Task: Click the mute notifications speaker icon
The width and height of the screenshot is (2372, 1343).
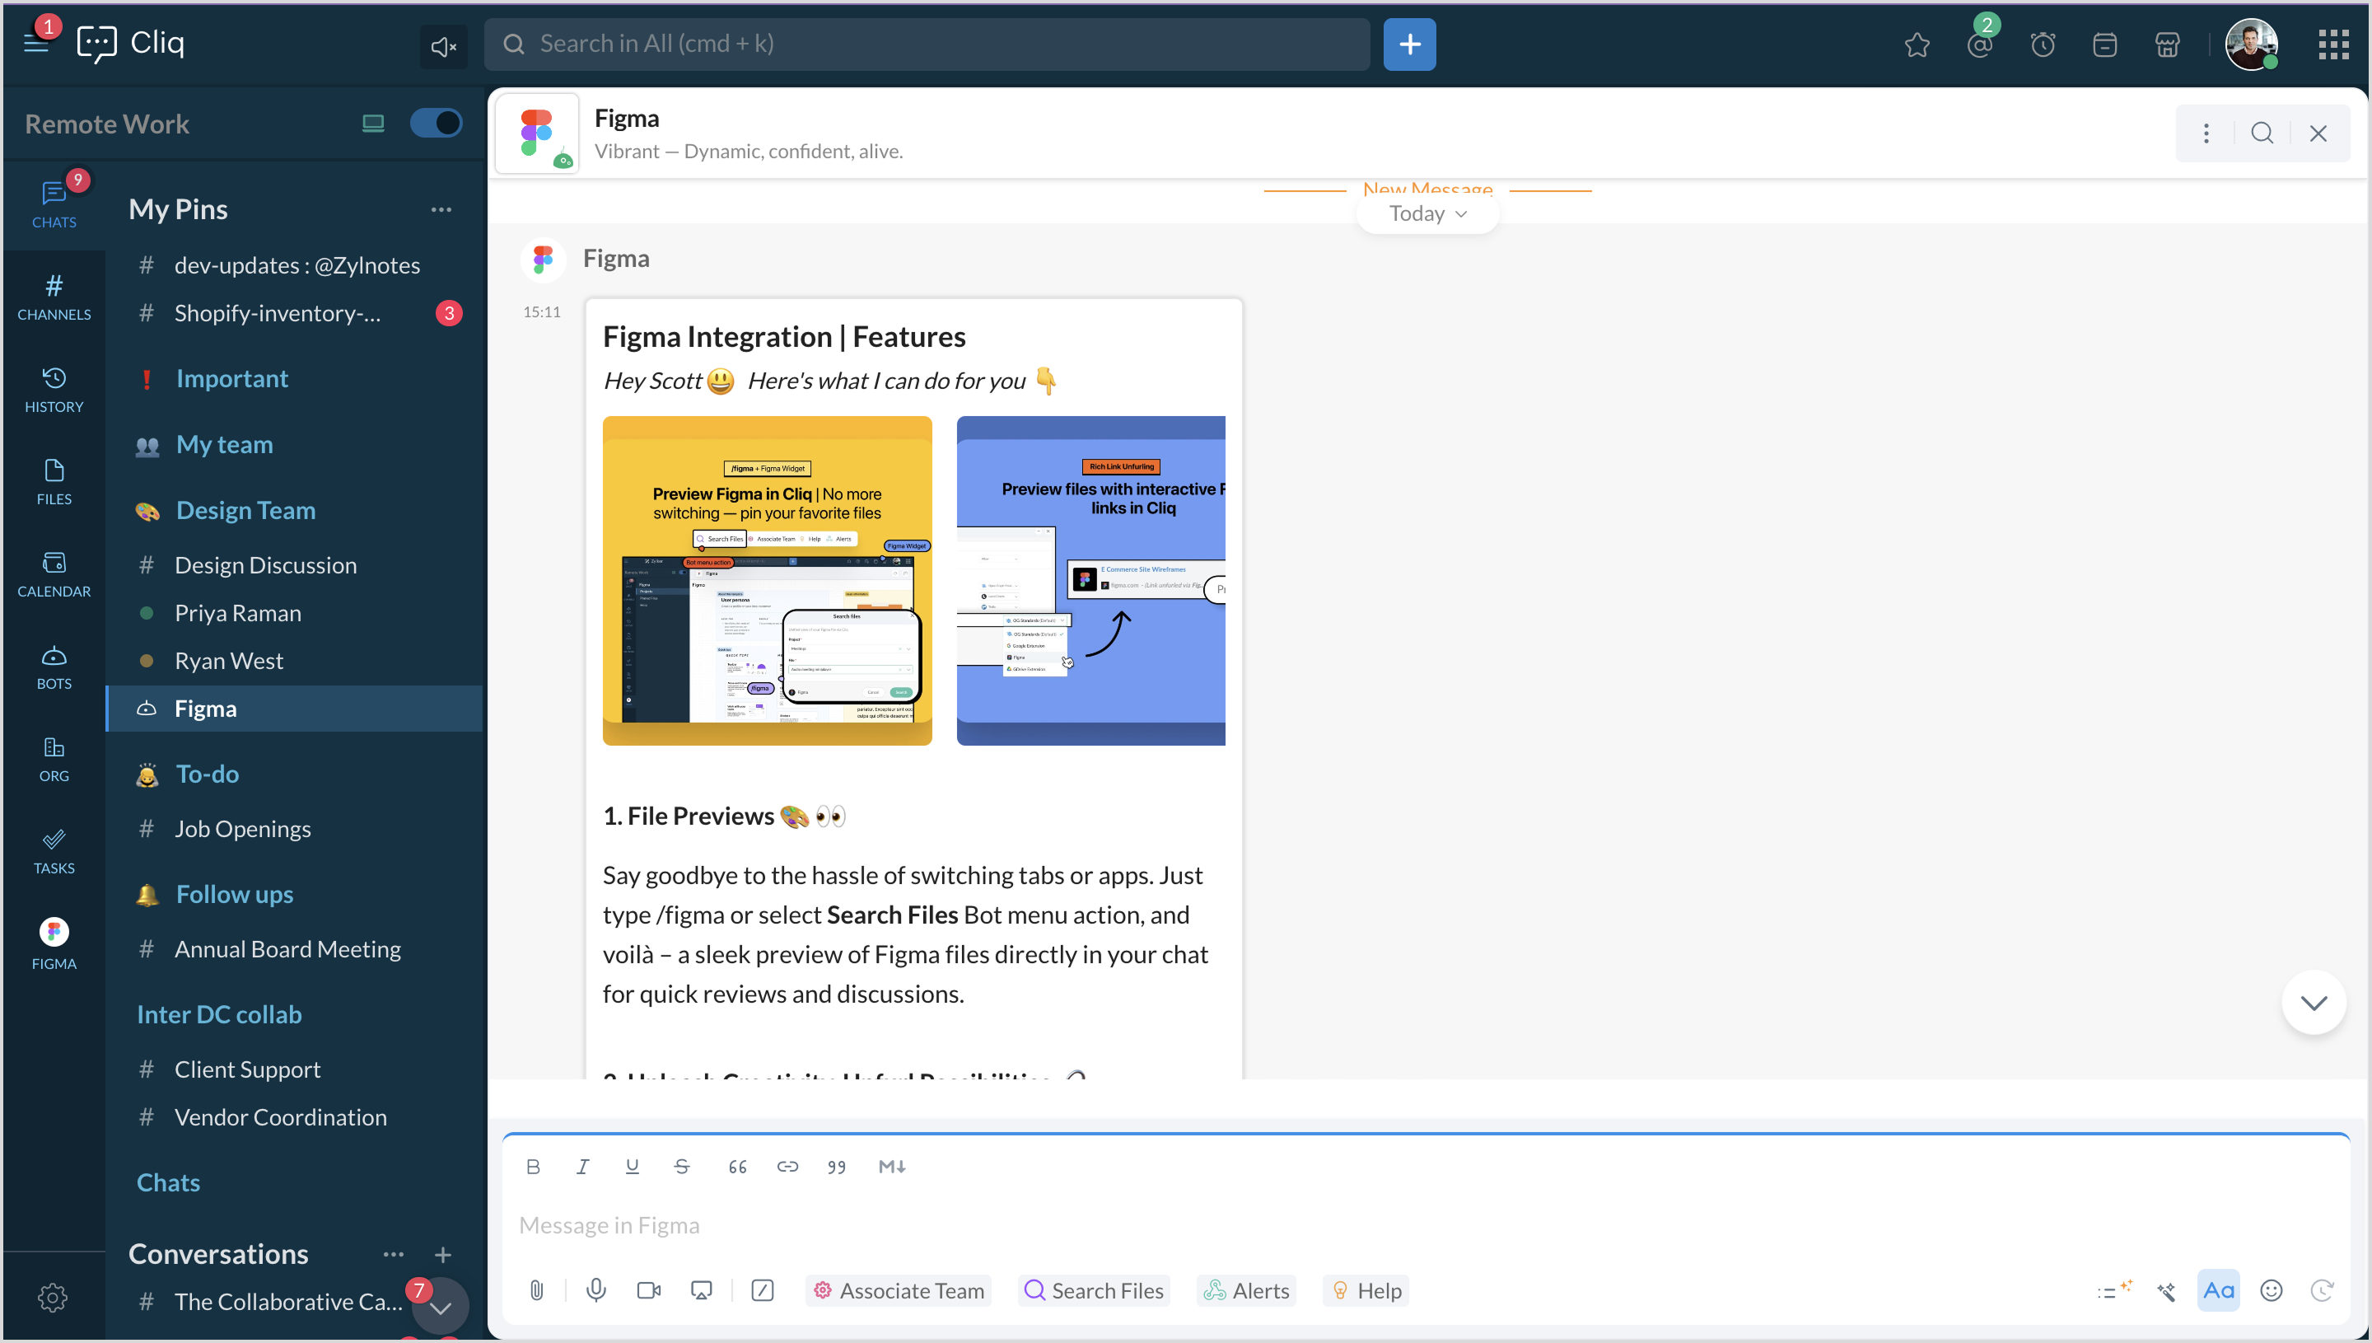Action: click(443, 46)
